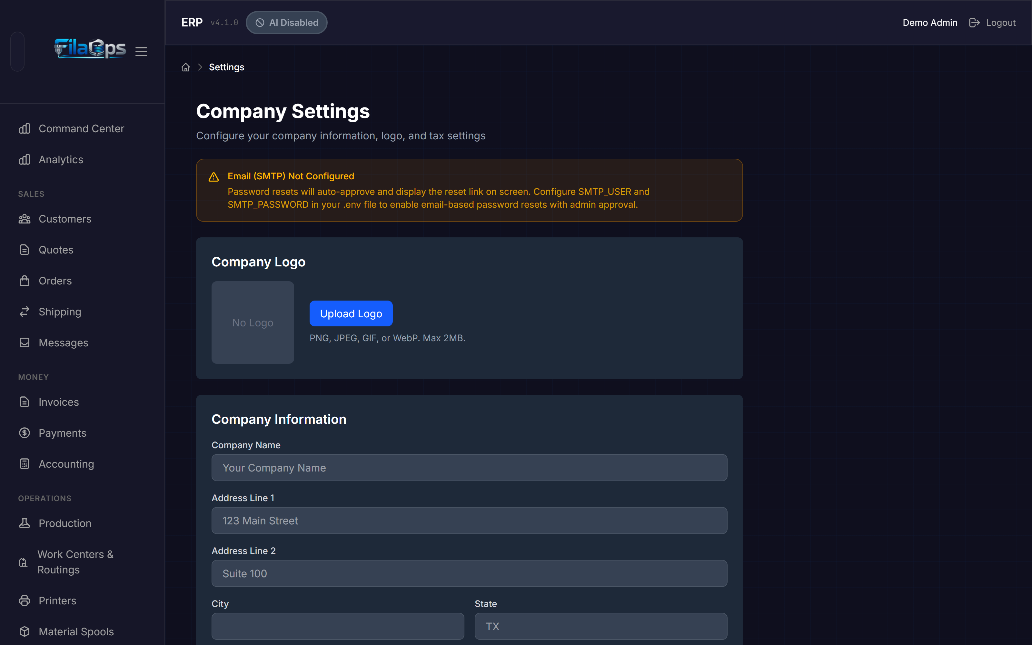Click the Orders shopping bag icon

point(24,281)
